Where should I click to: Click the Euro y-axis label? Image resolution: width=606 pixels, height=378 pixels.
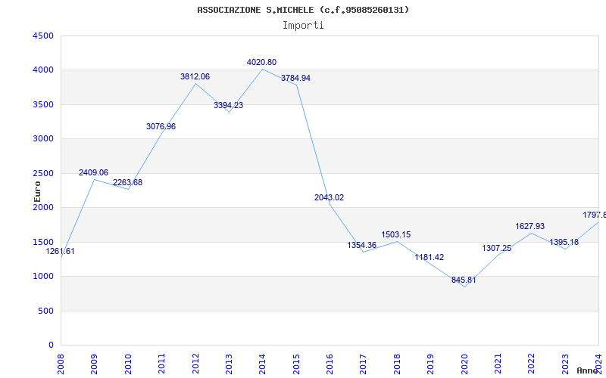tap(37, 192)
